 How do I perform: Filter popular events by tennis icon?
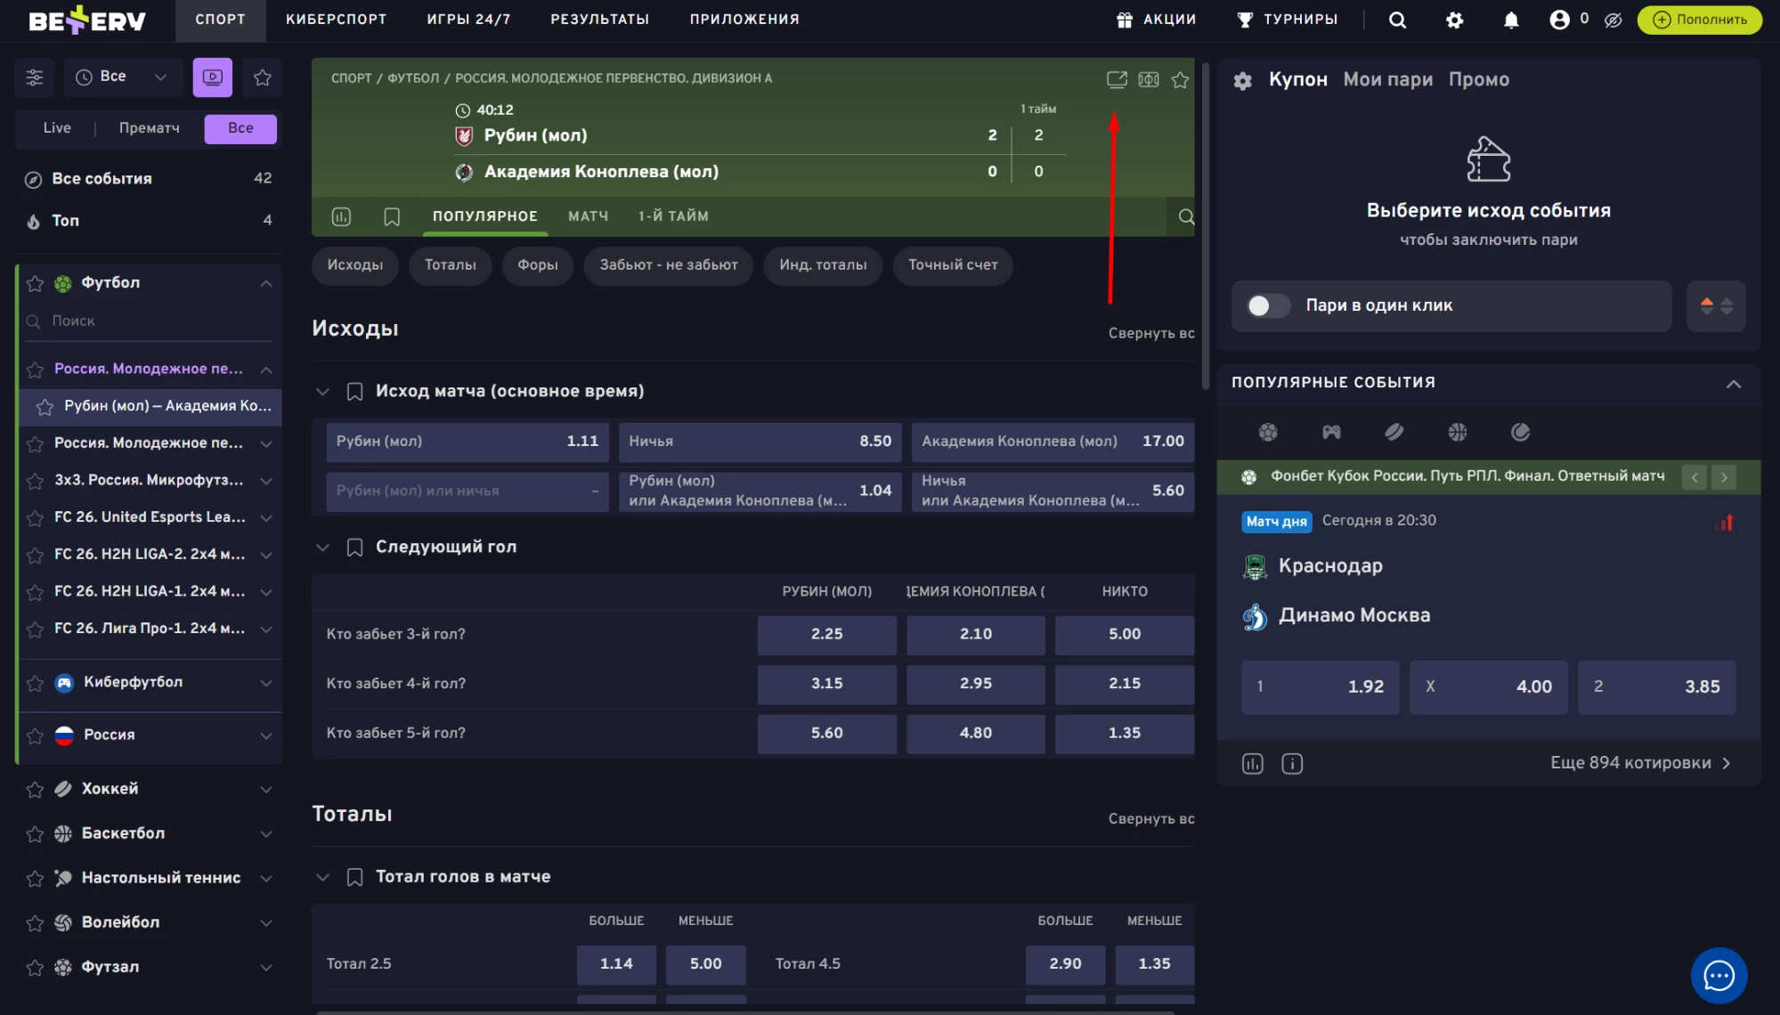point(1521,432)
